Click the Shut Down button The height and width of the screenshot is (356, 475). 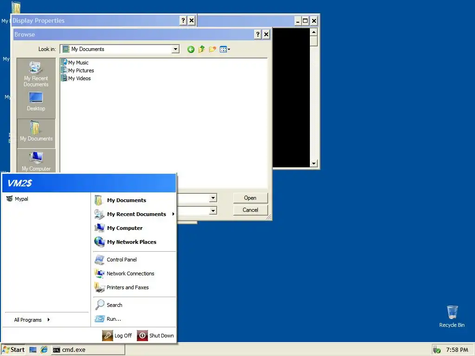point(155,336)
